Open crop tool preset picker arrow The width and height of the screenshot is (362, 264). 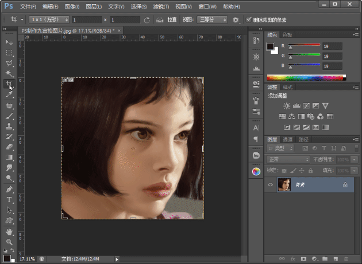tap(22, 20)
